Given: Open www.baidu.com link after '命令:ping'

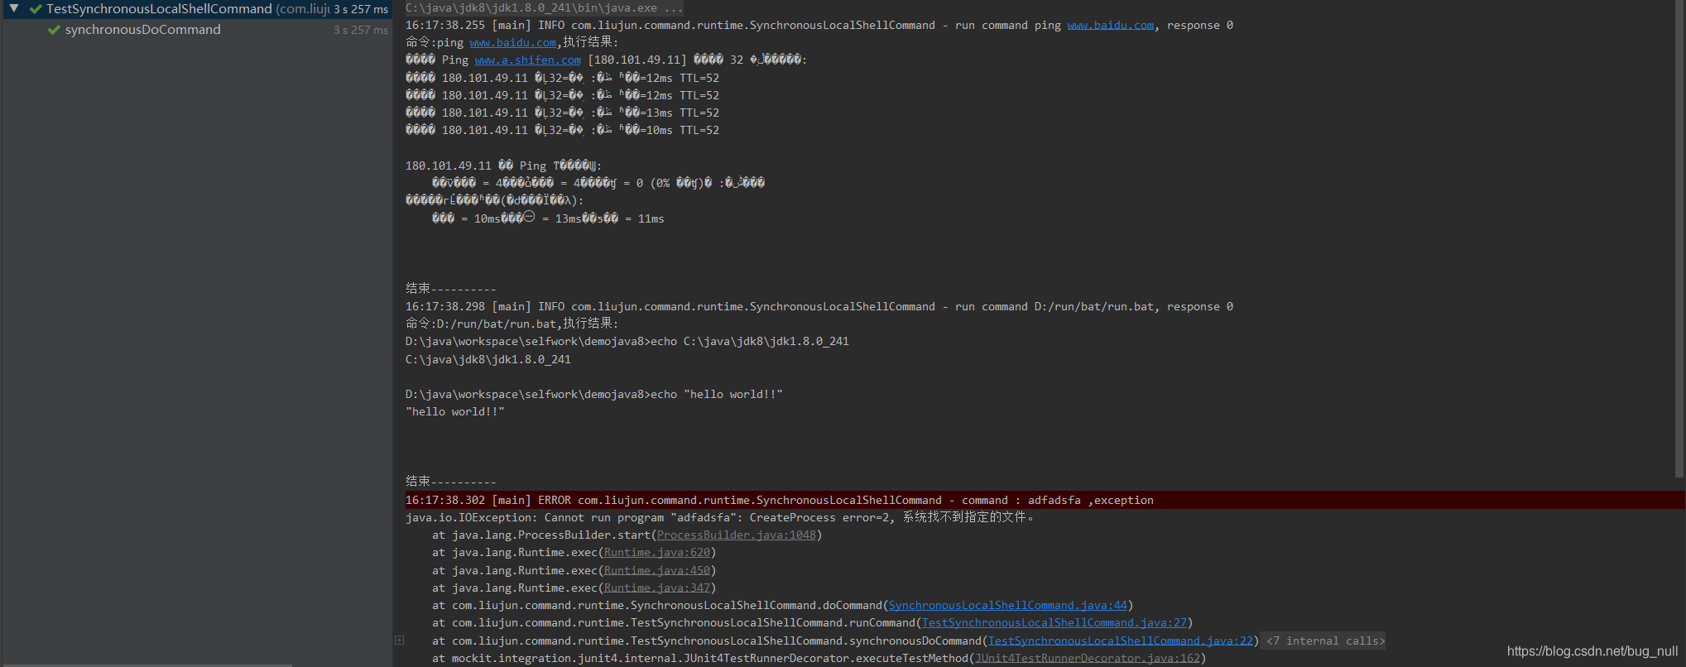Looking at the screenshot, I should 512,43.
